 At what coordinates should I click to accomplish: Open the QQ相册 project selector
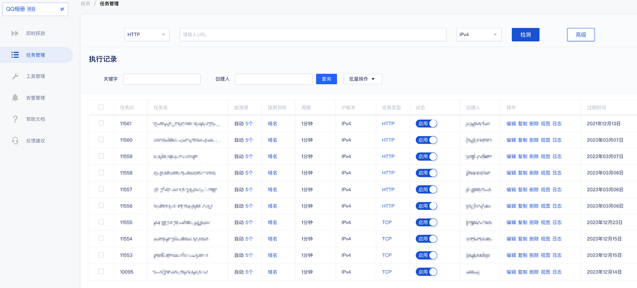(x=35, y=9)
